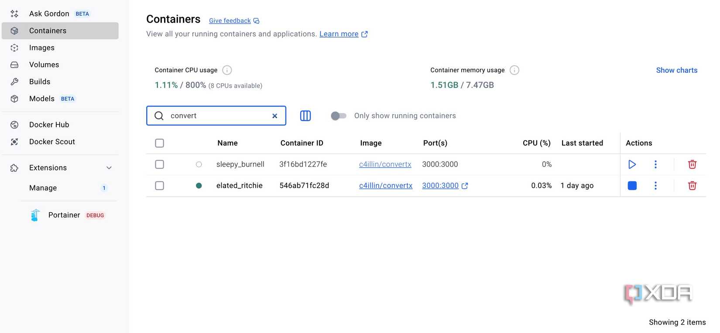Open more actions for elated_ritchie
Screen dimensions: 720x333
[x=655, y=186]
